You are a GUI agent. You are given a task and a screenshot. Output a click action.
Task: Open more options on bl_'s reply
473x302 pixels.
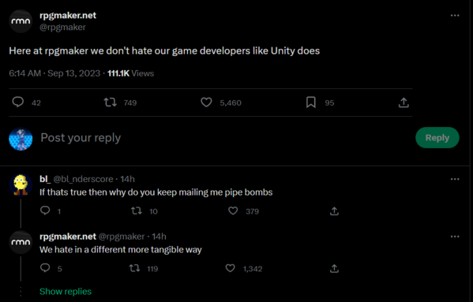coord(455,179)
